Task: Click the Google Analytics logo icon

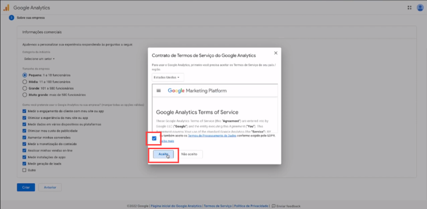Action: coord(6,8)
